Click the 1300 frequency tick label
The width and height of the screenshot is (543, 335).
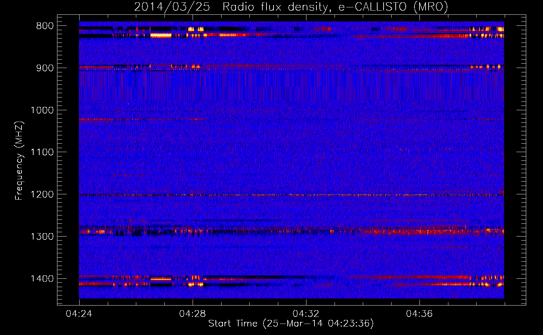[42, 237]
